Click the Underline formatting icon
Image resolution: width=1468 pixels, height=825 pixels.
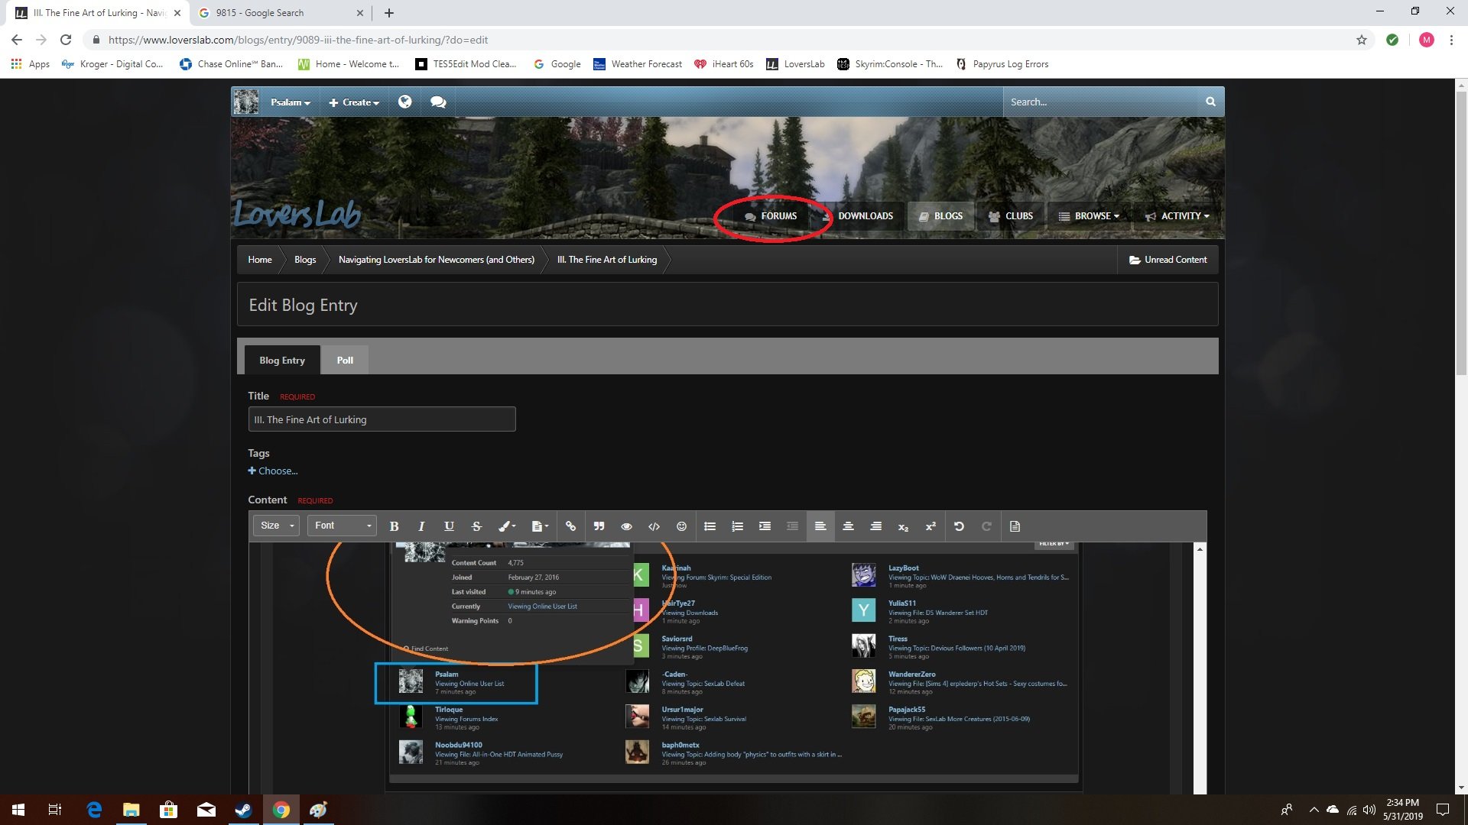[x=449, y=526]
